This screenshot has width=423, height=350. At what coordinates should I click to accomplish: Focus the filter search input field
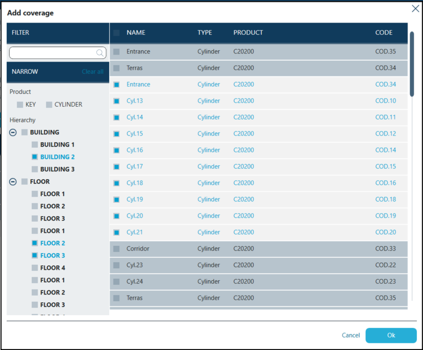[52, 53]
